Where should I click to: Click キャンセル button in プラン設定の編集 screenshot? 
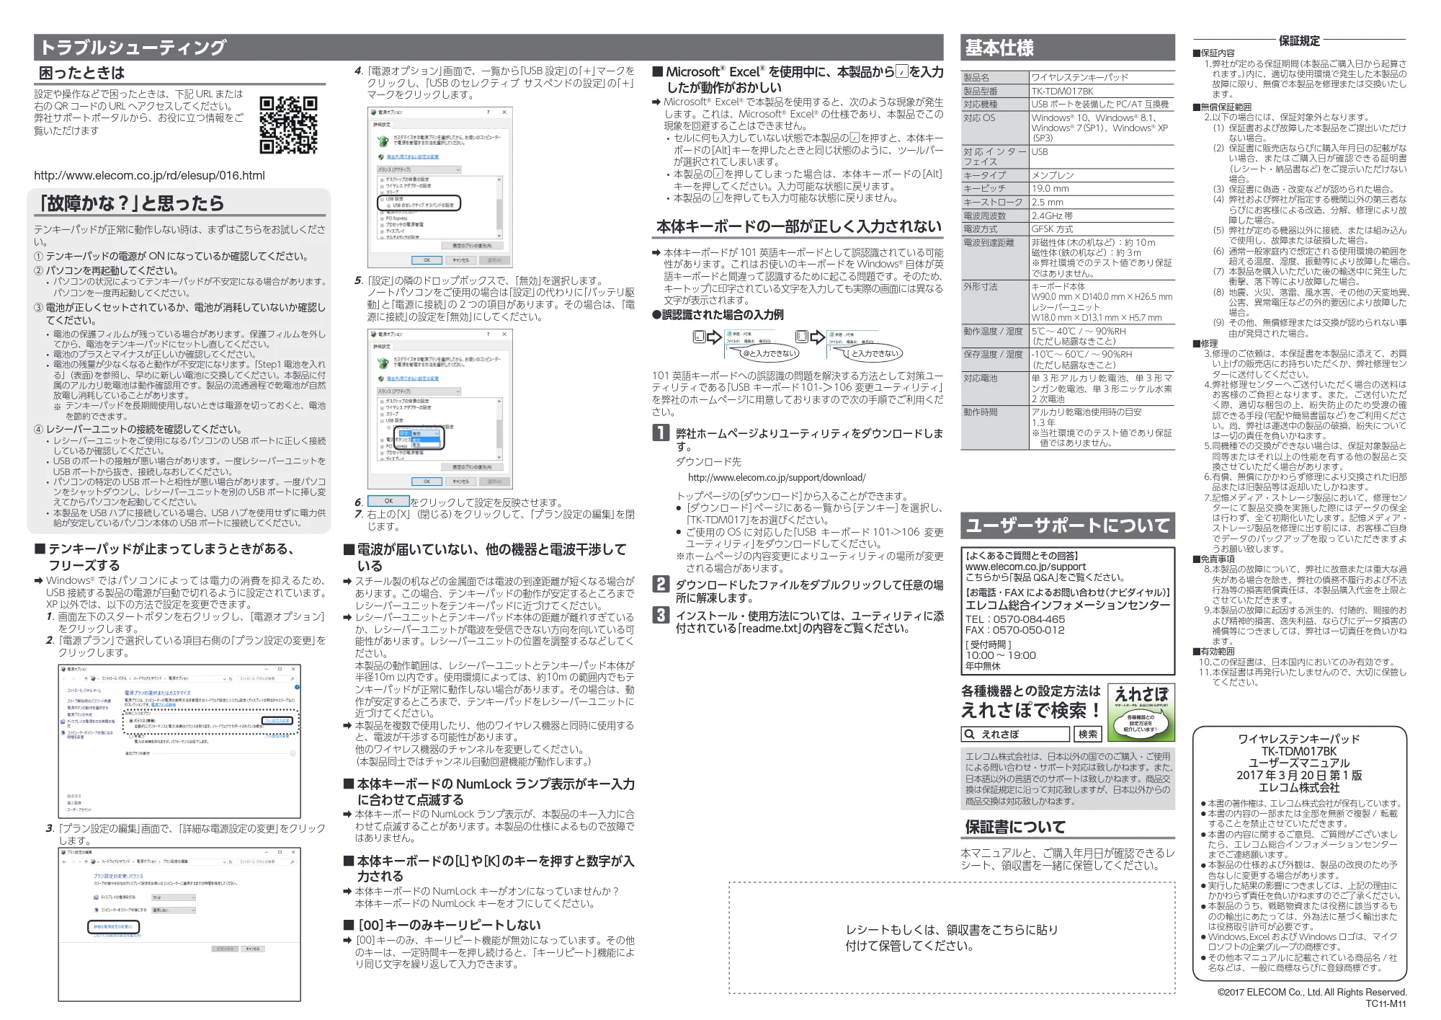pos(253,949)
